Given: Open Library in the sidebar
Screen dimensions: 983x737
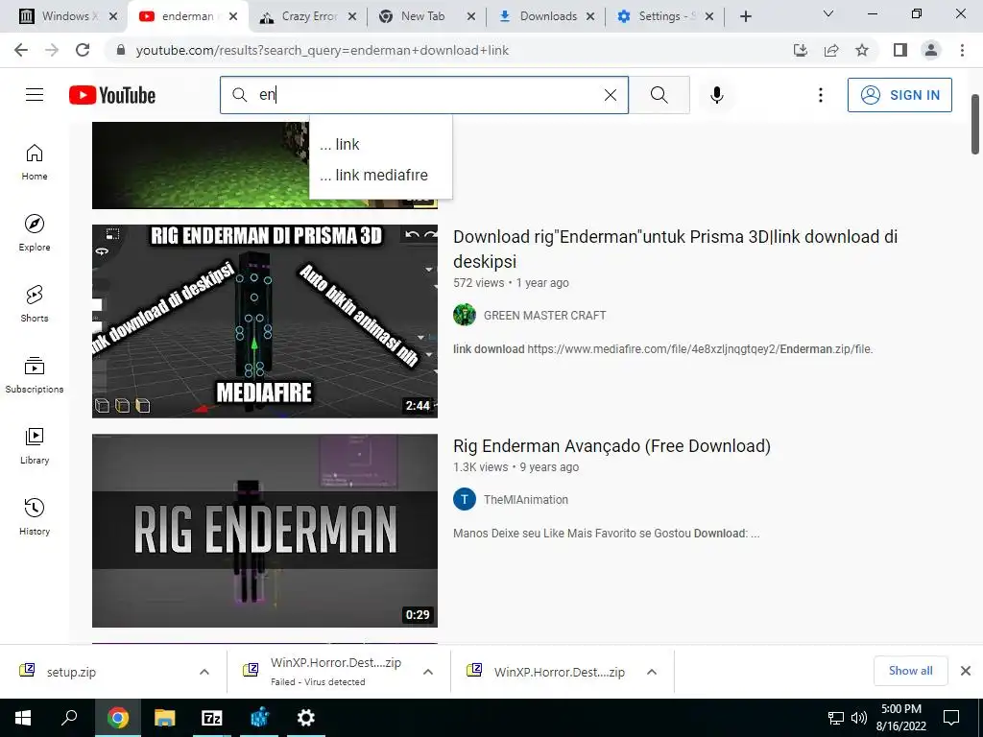Looking at the screenshot, I should pos(35,445).
